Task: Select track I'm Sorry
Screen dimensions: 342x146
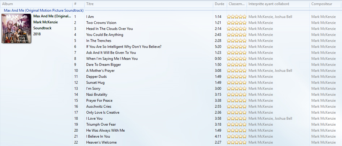Action: pos(93,89)
